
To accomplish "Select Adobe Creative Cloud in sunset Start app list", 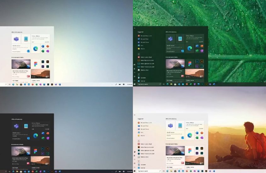I will pyautogui.click(x=145, y=144).
